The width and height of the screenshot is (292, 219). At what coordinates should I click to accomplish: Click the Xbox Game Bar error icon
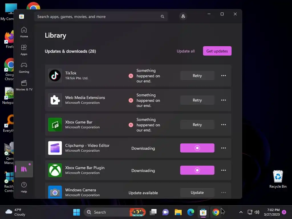click(131, 125)
